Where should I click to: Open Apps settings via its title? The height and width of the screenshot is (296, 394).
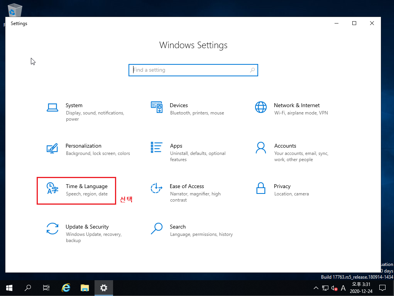[176, 146]
